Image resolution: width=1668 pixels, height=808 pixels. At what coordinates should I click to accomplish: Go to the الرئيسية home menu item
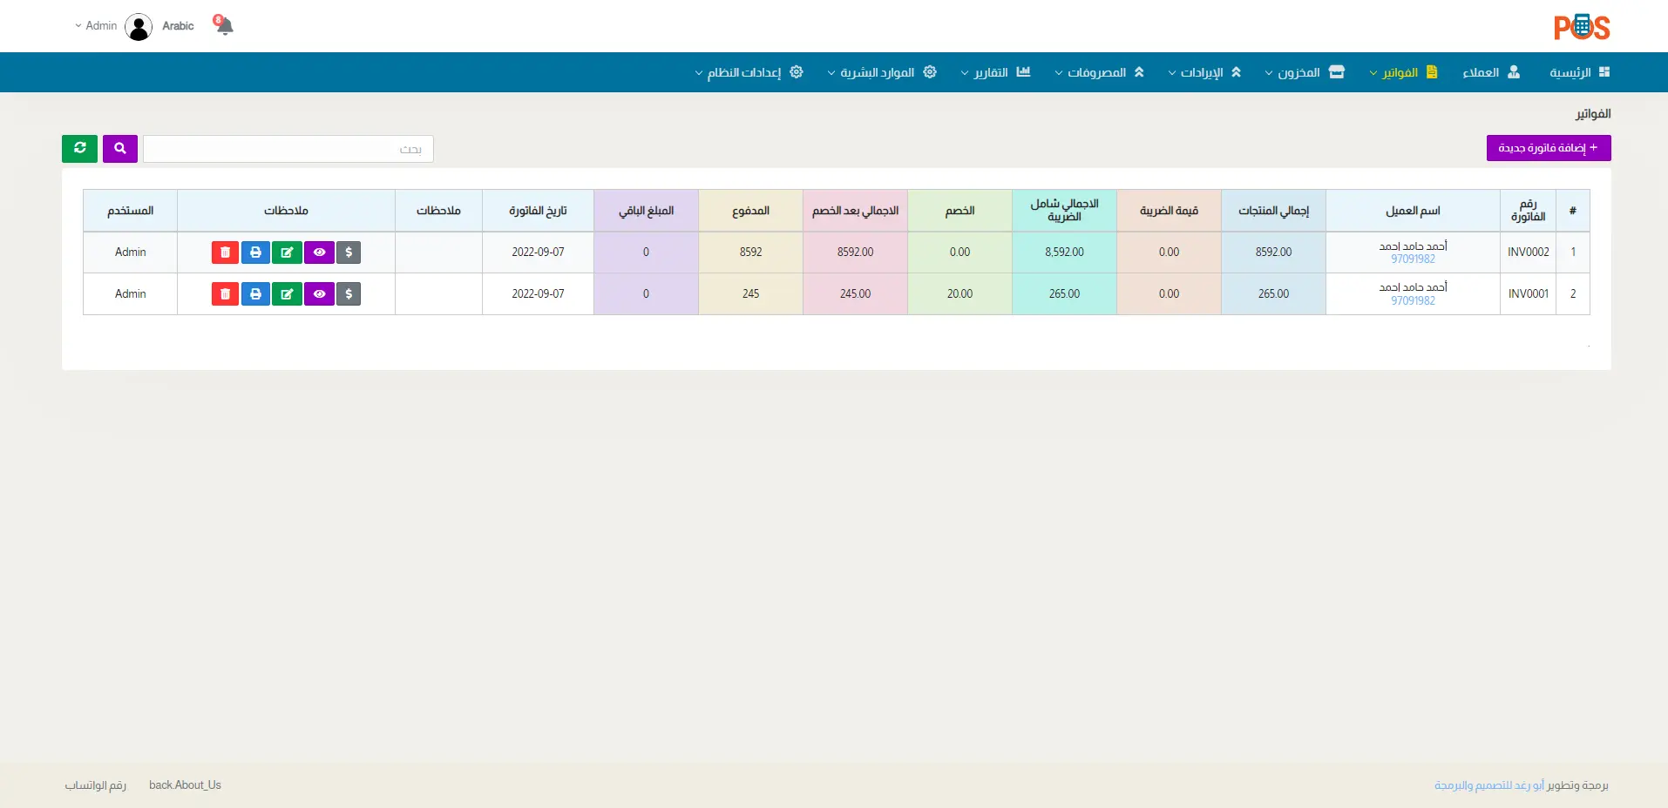1578,72
